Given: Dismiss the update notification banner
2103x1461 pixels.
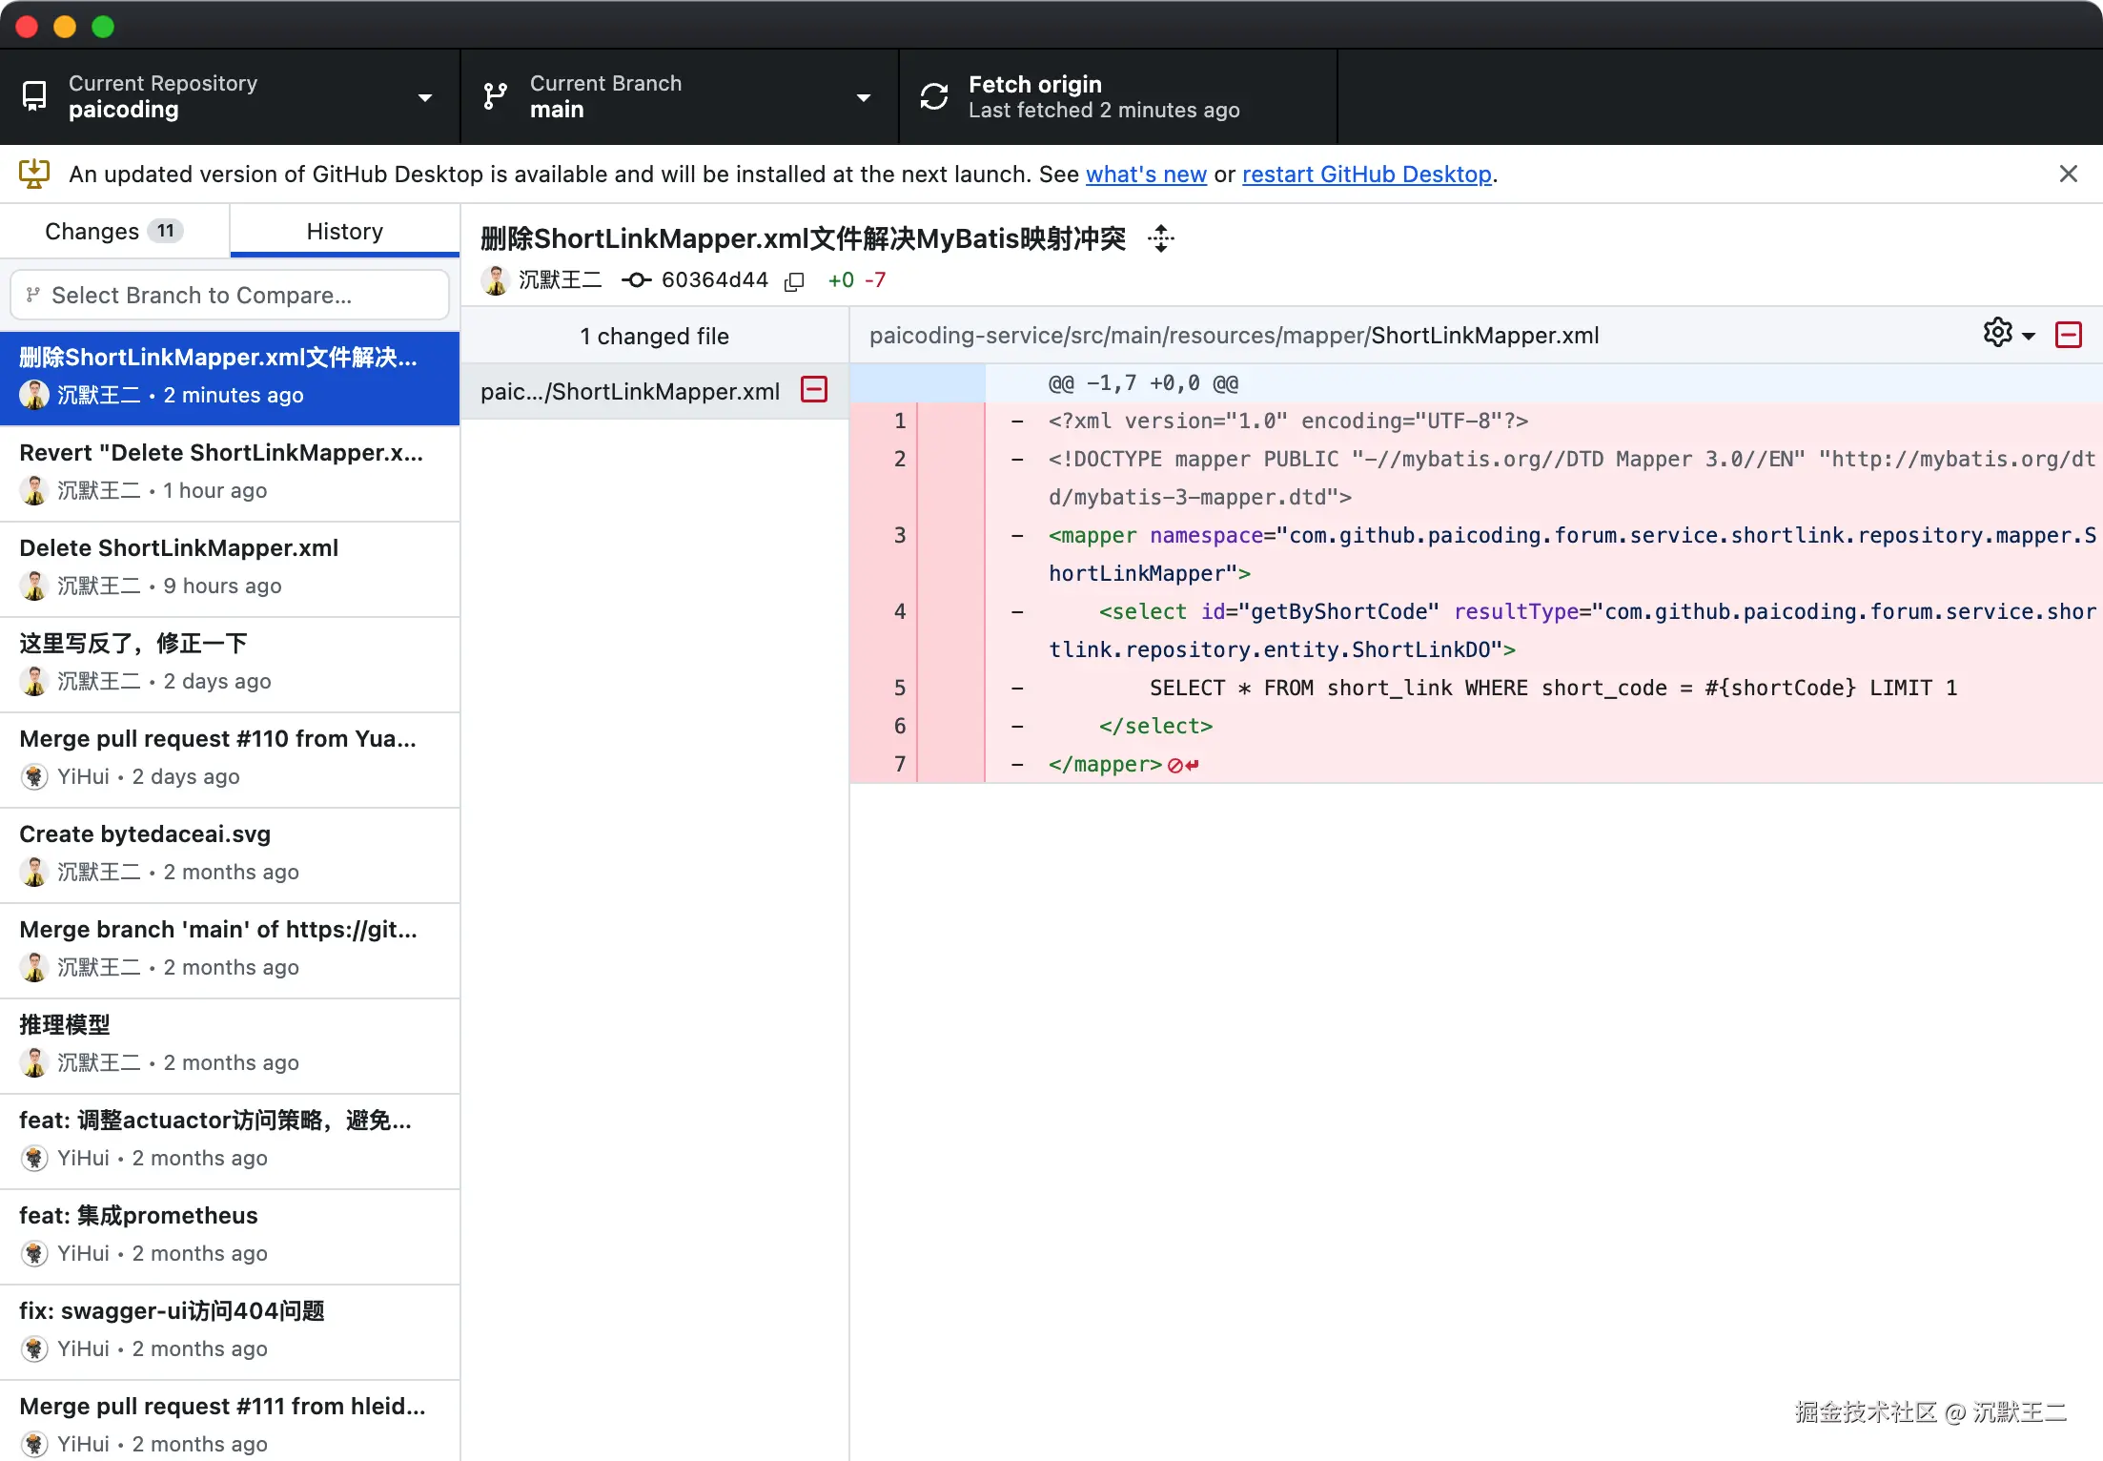Looking at the screenshot, I should tap(2068, 174).
